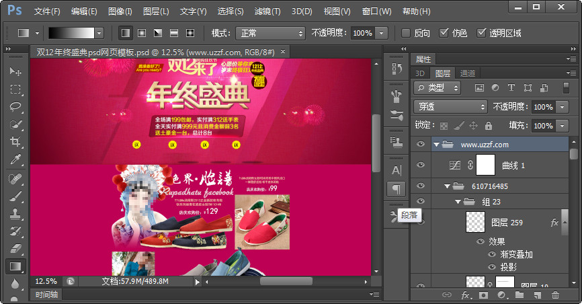Viewport: 582px width, 304px height.
Task: Select the Gradient tool in toolbox
Action: click(x=15, y=266)
